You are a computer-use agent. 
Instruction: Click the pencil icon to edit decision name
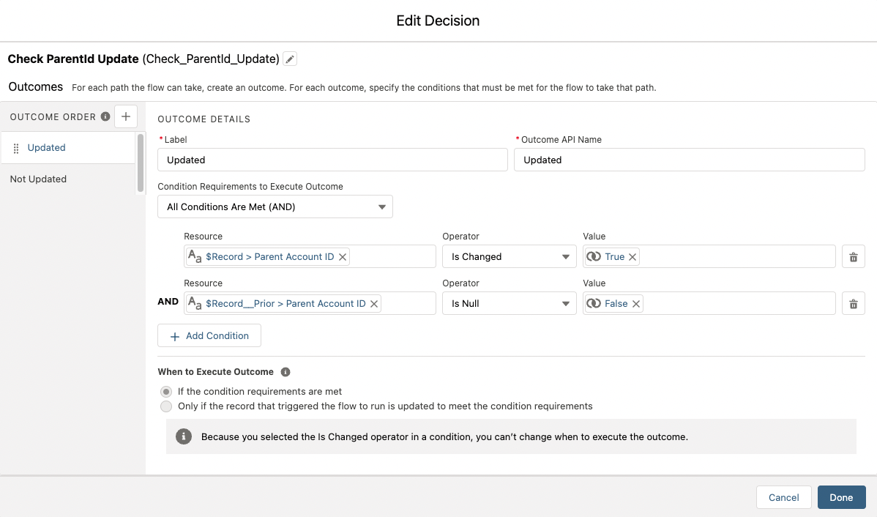coord(290,59)
